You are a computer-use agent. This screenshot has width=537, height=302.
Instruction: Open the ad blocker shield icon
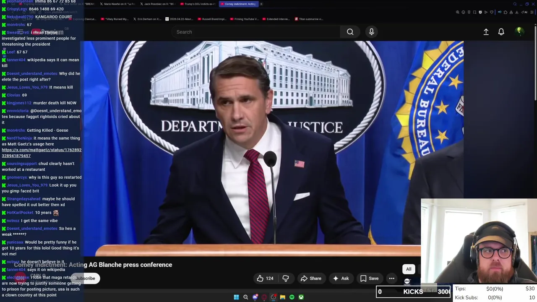click(480, 12)
